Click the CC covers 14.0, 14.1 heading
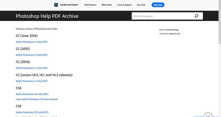The image size is (221, 117). pyautogui.click(x=44, y=75)
